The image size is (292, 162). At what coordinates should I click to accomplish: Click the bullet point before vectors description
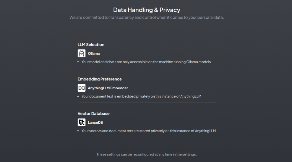[x=78, y=131]
